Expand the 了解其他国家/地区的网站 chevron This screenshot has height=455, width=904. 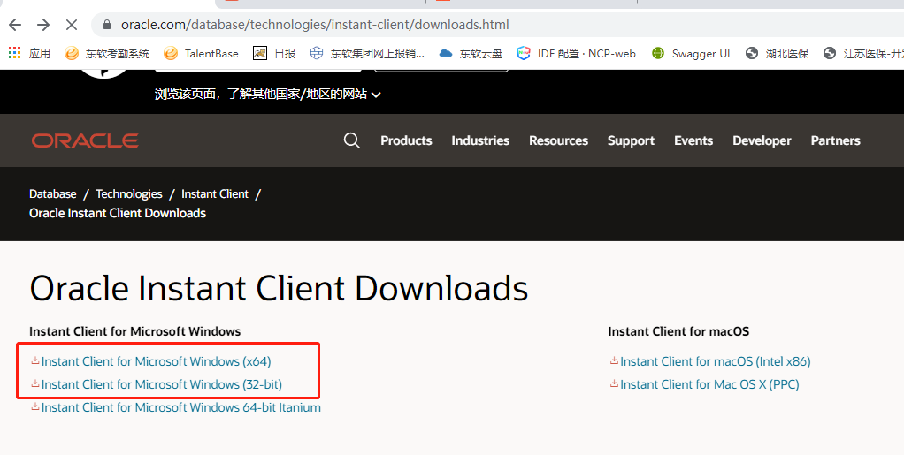pyautogui.click(x=377, y=95)
